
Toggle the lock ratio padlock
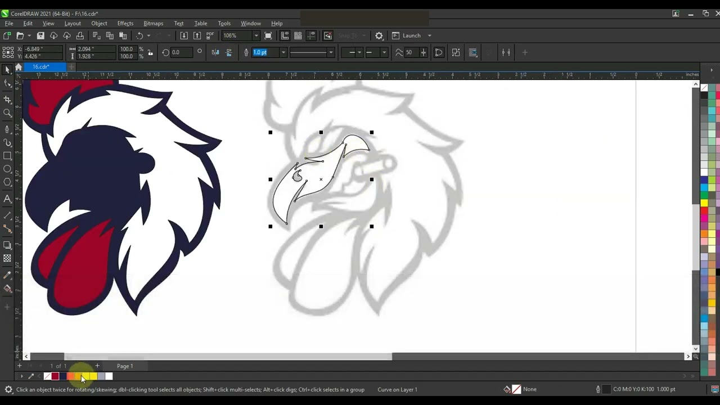[x=150, y=52]
